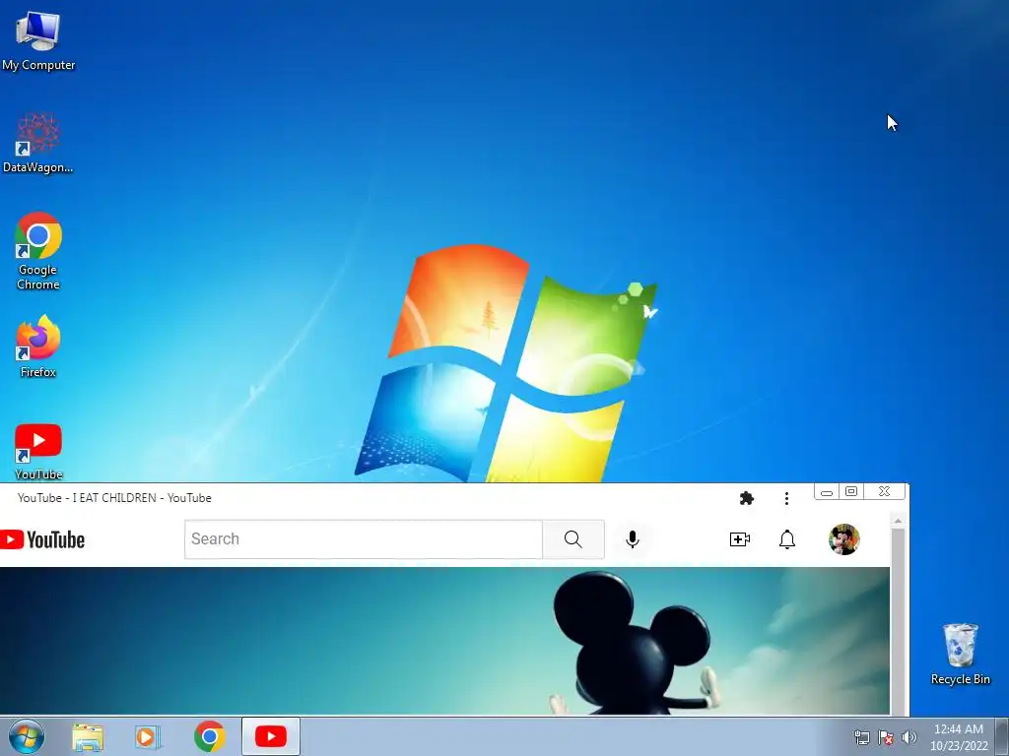Open the account avatar menu
The height and width of the screenshot is (756, 1009).
844,539
